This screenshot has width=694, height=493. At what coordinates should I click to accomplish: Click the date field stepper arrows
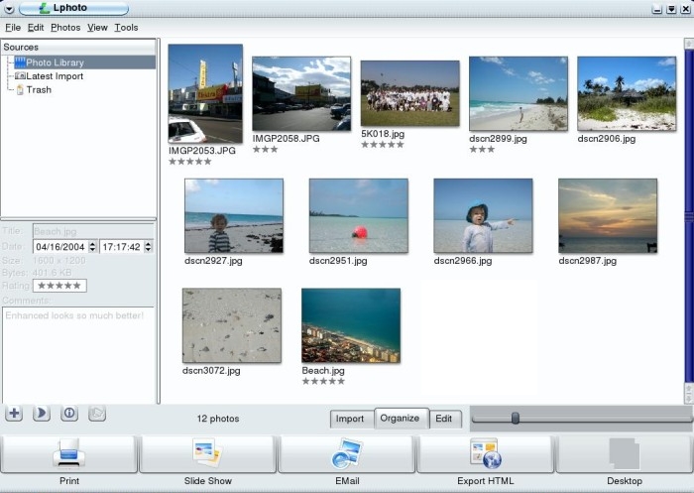click(92, 247)
